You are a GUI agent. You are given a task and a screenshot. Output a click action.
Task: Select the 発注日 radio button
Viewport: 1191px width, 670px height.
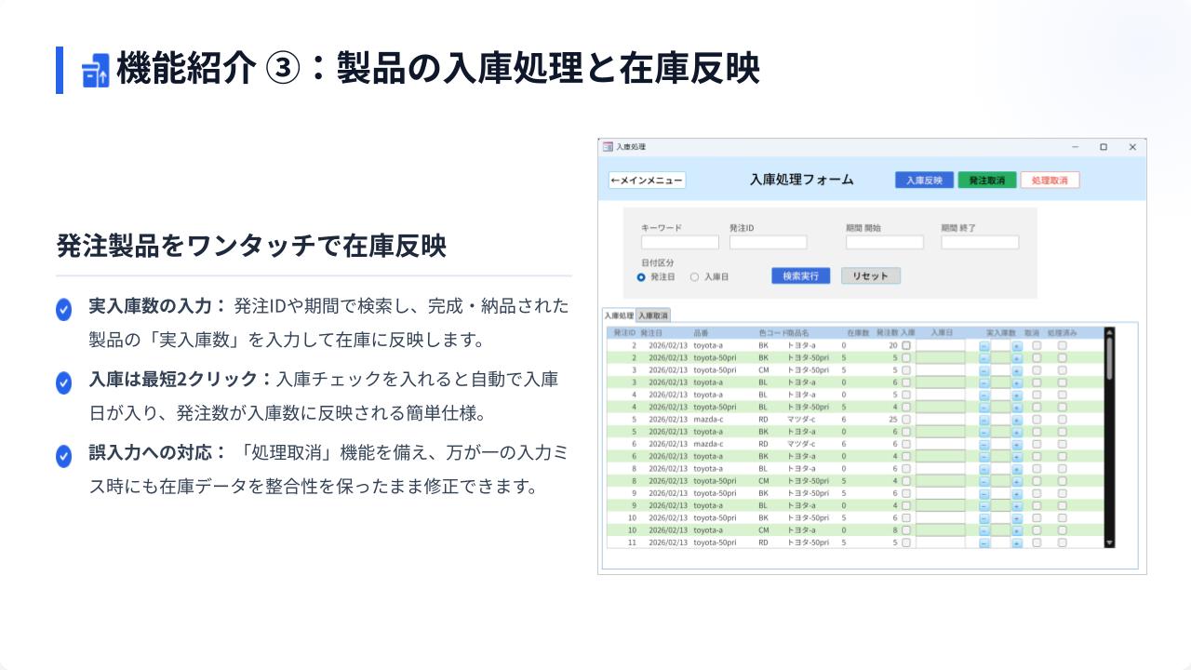tap(641, 277)
